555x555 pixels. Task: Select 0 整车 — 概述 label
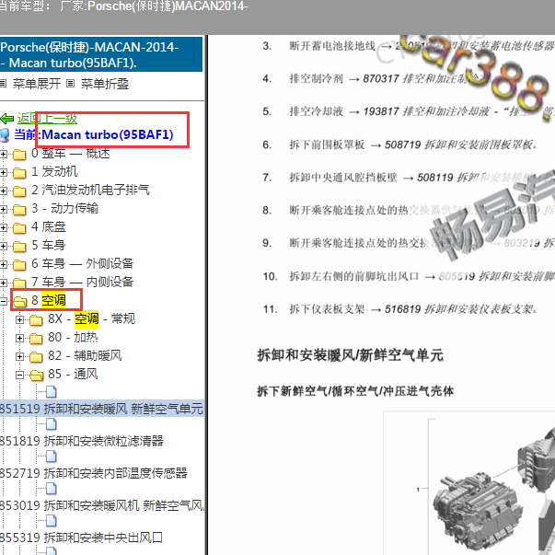[x=71, y=154]
